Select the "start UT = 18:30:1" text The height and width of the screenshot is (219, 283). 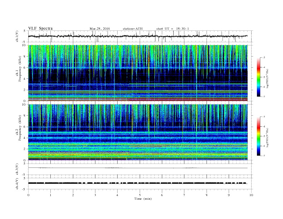pyautogui.click(x=173, y=29)
